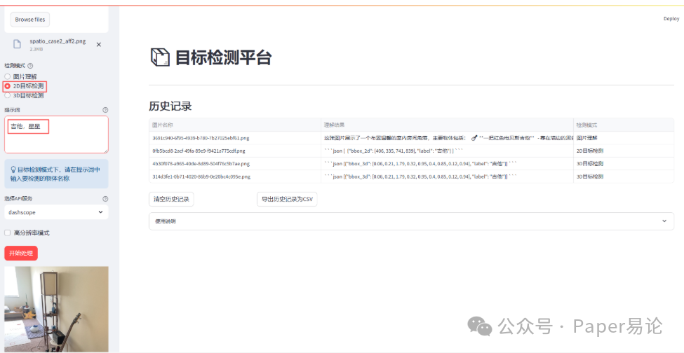Select cell 3691c940-6f95-4939-b780-7b27025ebf61.png
This screenshot has width=684, height=353.
coord(235,138)
